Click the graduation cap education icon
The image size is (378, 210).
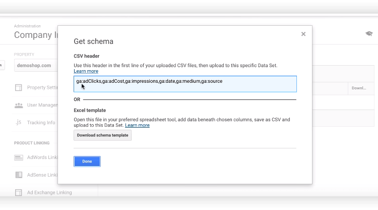pyautogui.click(x=369, y=33)
